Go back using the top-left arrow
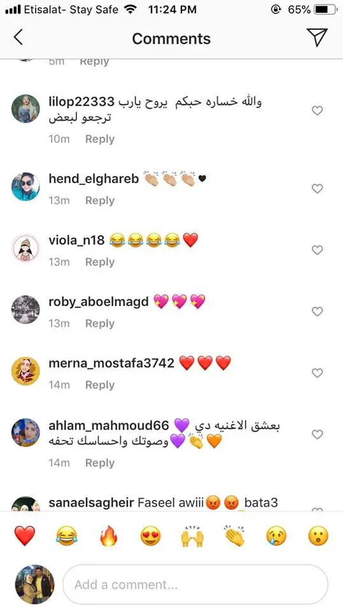This screenshot has height=612, width=343. 18,38
